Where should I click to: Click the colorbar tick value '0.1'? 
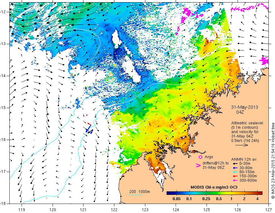189,199
